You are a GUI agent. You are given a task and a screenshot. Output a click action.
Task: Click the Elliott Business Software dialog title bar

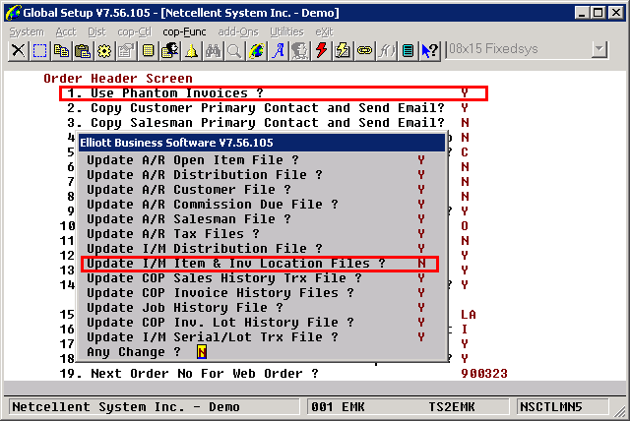click(x=262, y=143)
